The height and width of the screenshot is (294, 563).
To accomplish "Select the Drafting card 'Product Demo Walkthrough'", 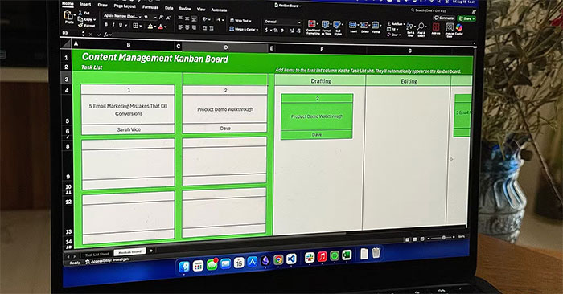I will click(317, 116).
